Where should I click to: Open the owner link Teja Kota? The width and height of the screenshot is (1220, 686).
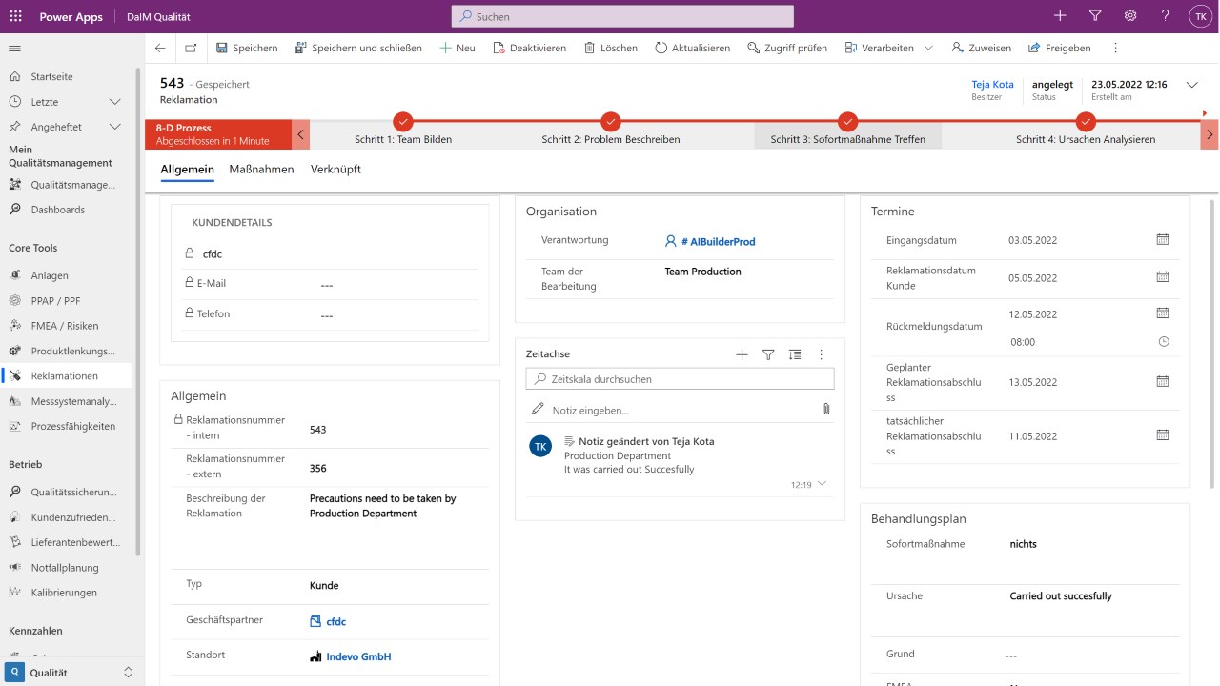click(992, 84)
